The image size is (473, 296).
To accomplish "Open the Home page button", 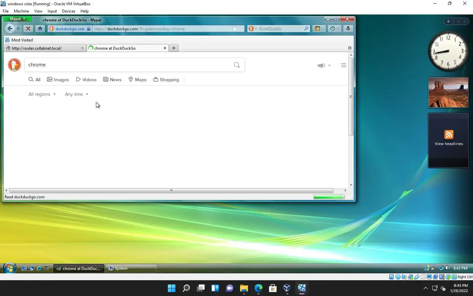I will tap(40, 29).
